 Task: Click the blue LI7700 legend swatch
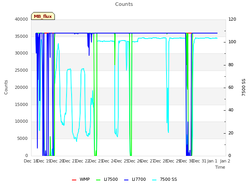point(126,180)
